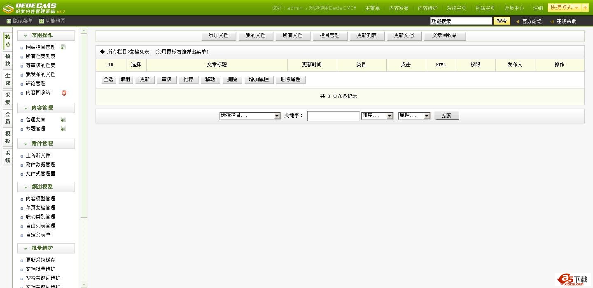Click the 推荐 button

[189, 80]
